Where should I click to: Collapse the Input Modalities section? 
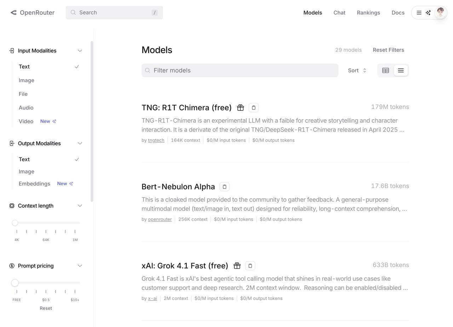pyautogui.click(x=80, y=51)
